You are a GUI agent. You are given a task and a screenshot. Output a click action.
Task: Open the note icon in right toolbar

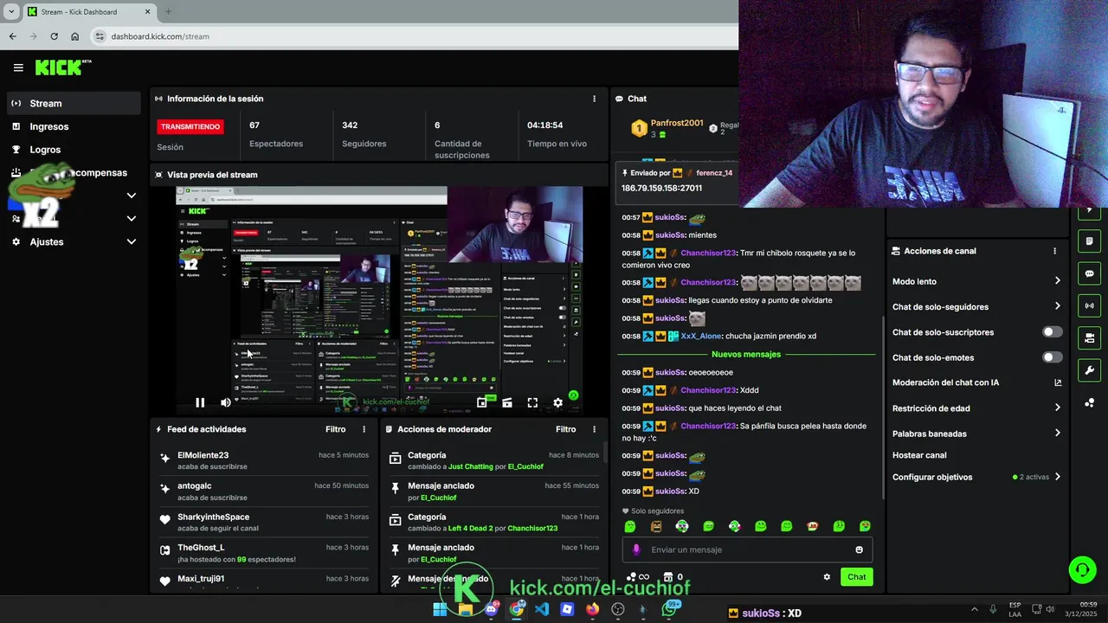(x=1089, y=241)
